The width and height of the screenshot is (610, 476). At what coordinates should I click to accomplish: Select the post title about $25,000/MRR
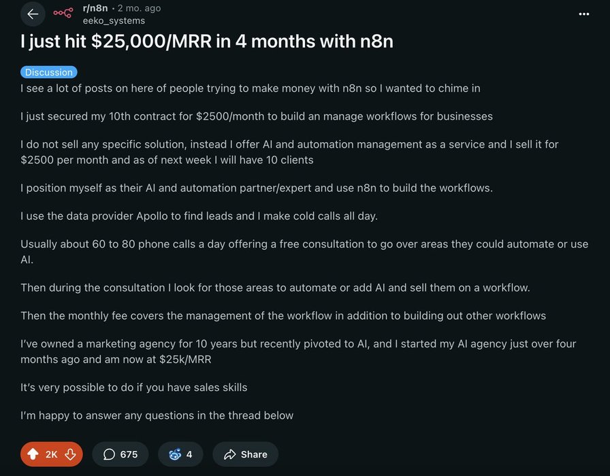[x=207, y=41]
